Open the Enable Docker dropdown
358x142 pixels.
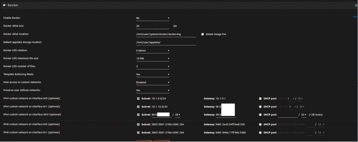click(x=153, y=18)
